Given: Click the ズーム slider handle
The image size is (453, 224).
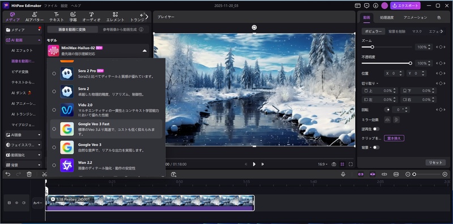Looking at the screenshot, I should tap(372, 47).
